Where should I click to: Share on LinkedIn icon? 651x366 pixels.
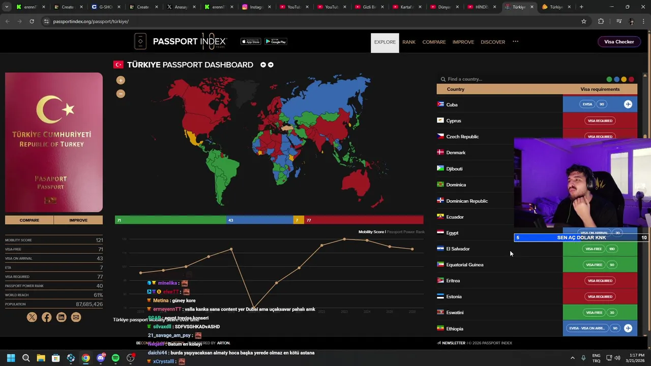tap(62, 317)
